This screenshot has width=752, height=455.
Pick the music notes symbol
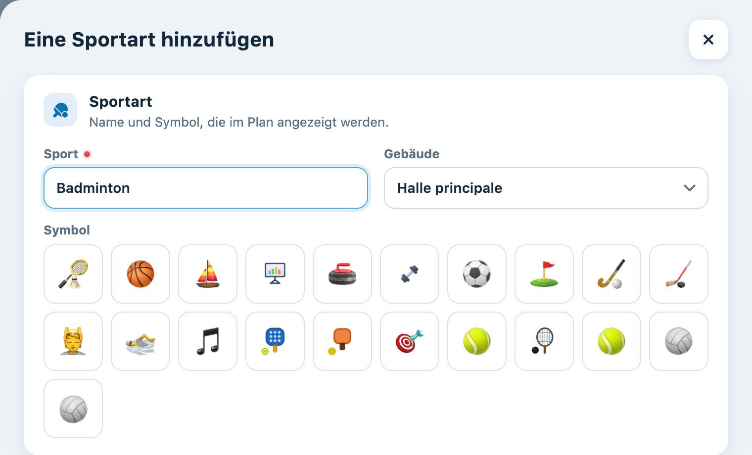(208, 341)
